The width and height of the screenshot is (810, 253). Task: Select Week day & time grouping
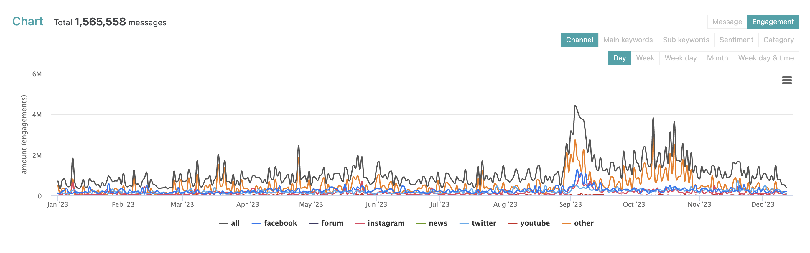[766, 58]
